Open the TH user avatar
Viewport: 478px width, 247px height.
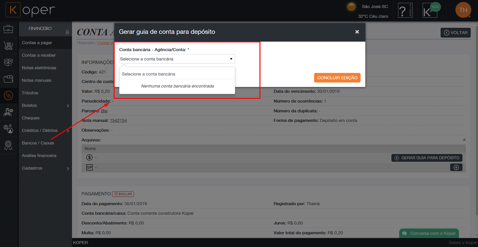pyautogui.click(x=463, y=10)
